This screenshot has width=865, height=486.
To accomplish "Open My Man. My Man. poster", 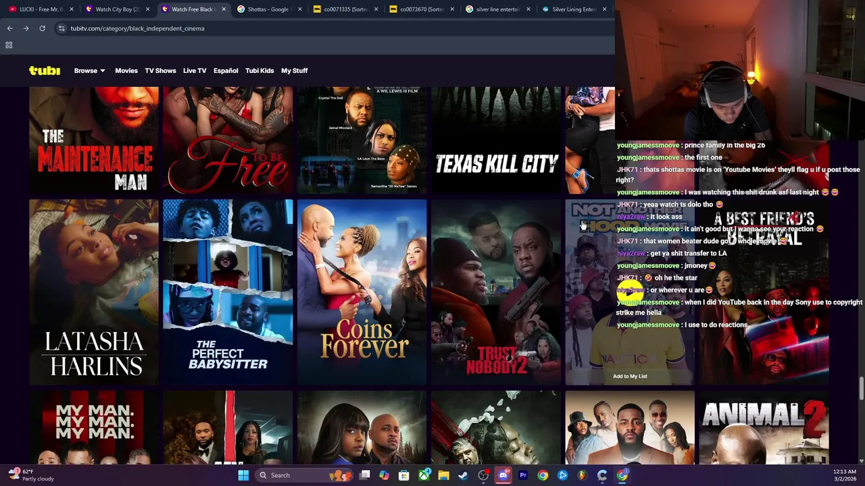I will point(94,427).
